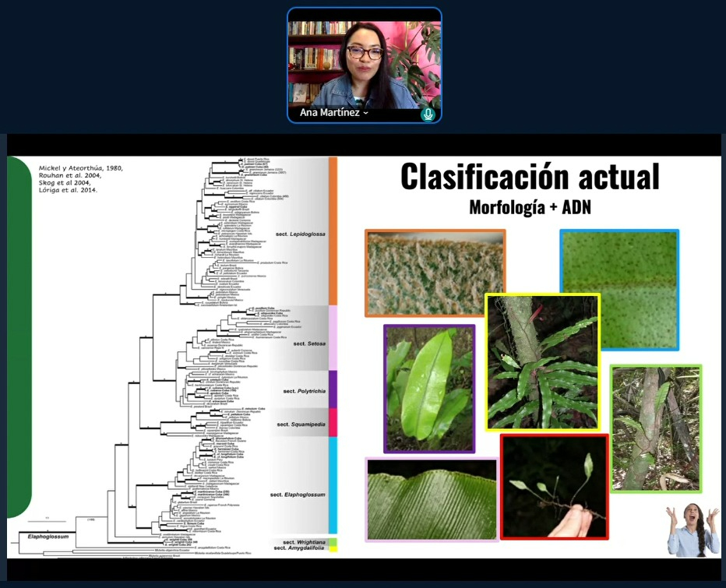The width and height of the screenshot is (726, 588).
Task: Click the Morfología + ADN subtitle
Action: [x=530, y=207]
